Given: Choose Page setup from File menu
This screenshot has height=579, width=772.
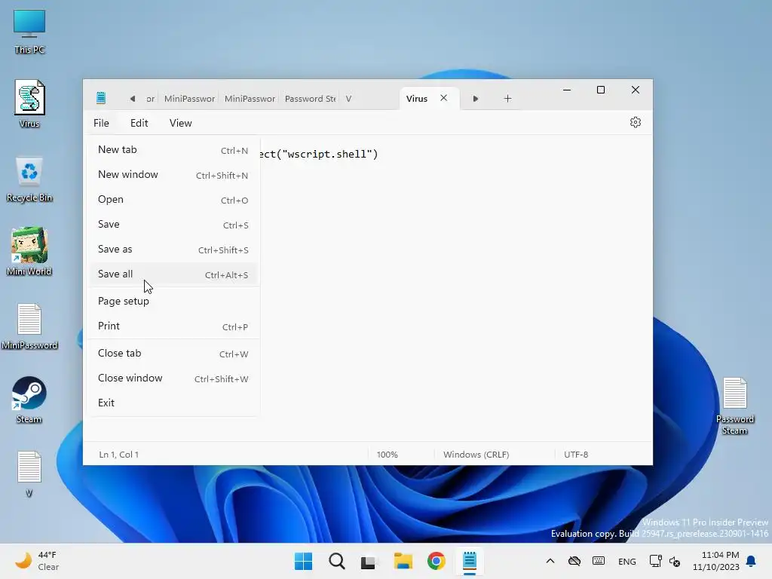Looking at the screenshot, I should point(174,302).
